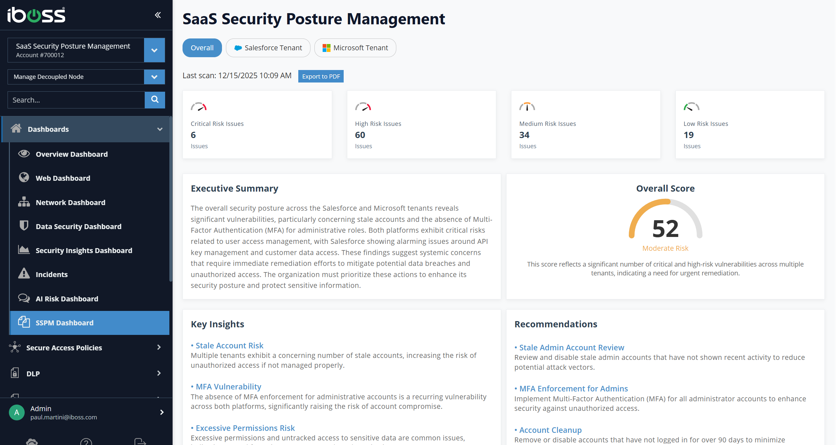Screen dimensions: 836x445
Task: Click the search field in the sidebar
Action: tap(76, 100)
